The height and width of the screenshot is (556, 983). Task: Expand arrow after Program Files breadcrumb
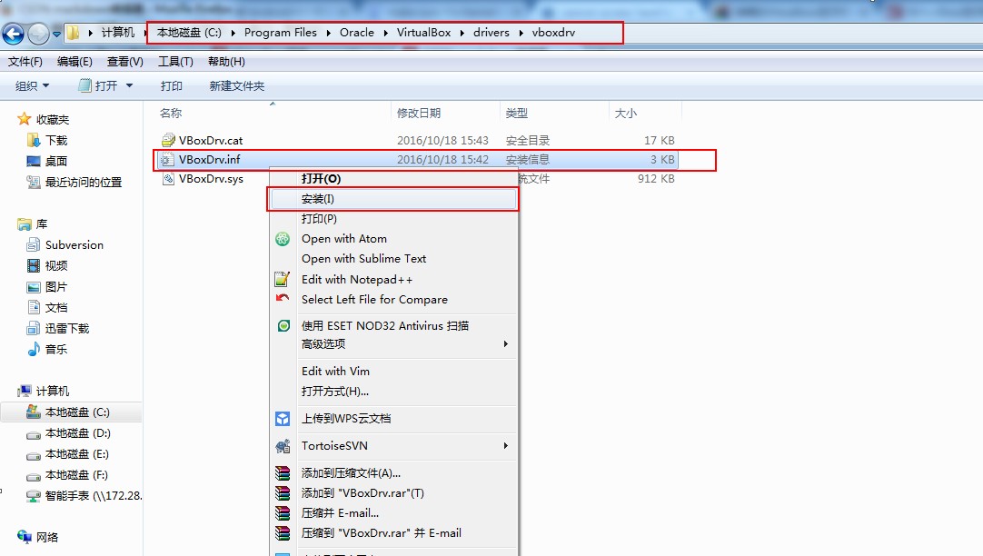[x=329, y=33]
